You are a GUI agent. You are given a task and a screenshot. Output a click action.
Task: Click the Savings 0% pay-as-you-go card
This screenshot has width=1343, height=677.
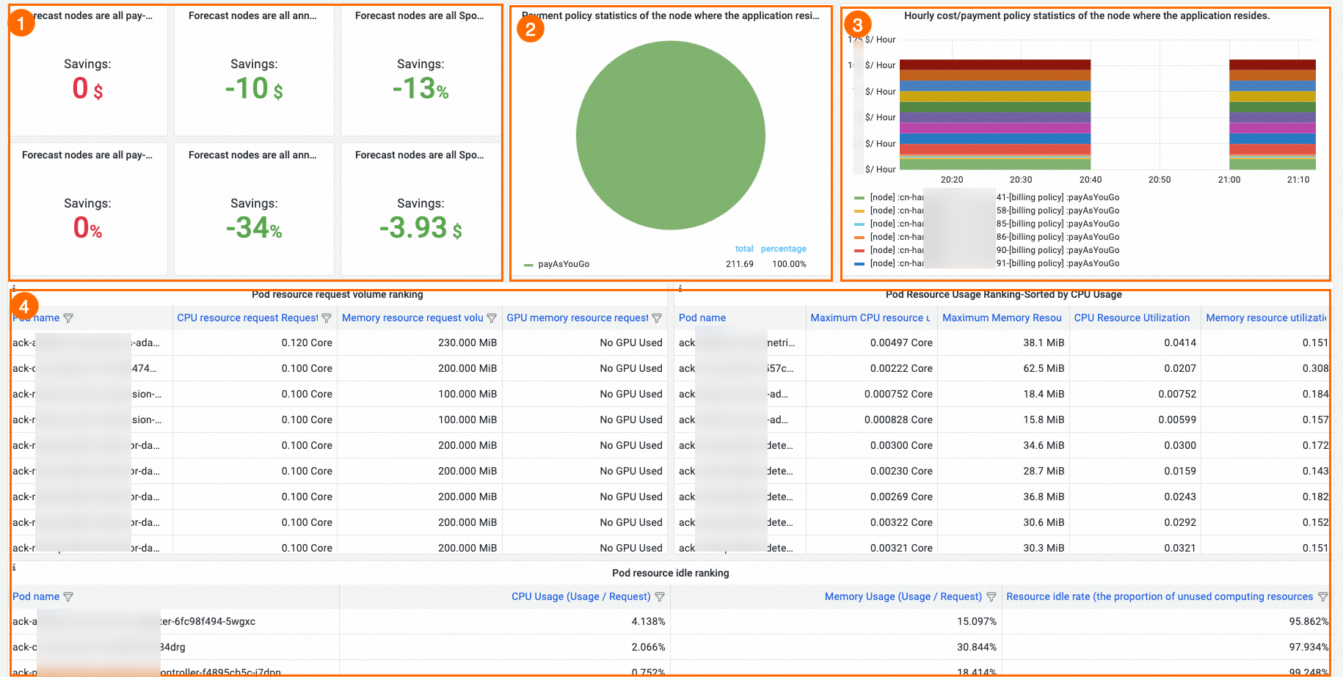pos(88,210)
